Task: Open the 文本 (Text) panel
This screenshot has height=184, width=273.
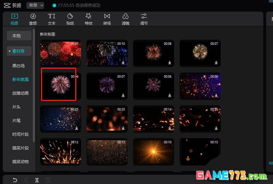Action: coord(51,19)
